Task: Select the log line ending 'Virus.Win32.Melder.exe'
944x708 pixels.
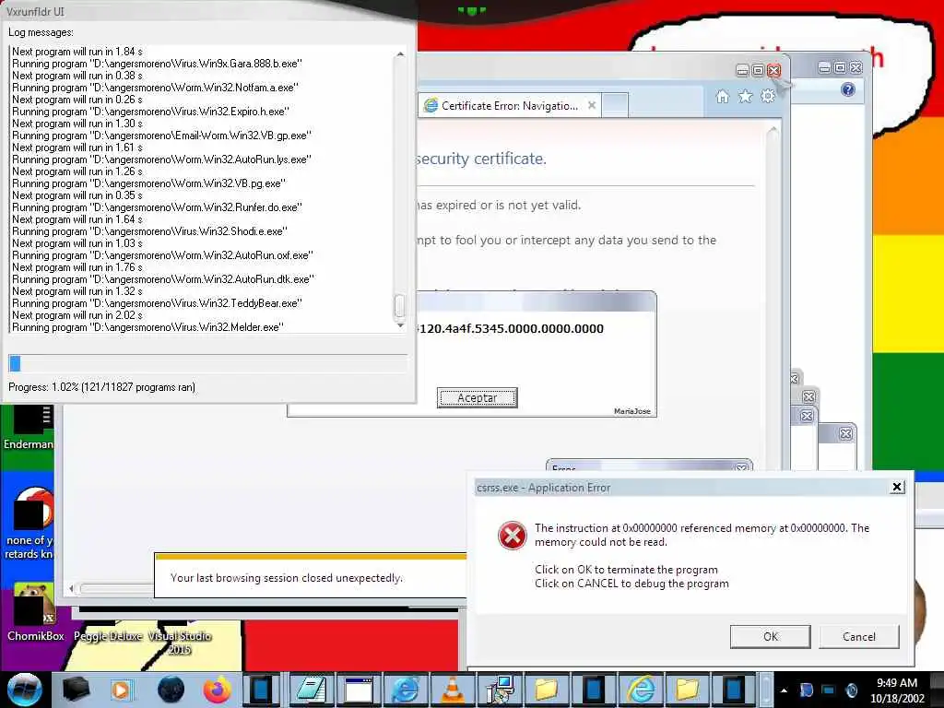Action: pyautogui.click(x=148, y=327)
